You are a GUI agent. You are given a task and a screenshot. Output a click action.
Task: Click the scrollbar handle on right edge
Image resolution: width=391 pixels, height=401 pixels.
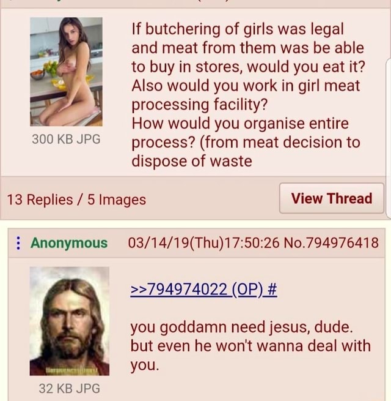coord(389,139)
